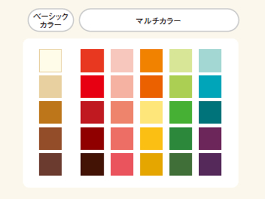Pick the rose pink bottom swatch
This screenshot has width=265, height=199.
click(122, 165)
